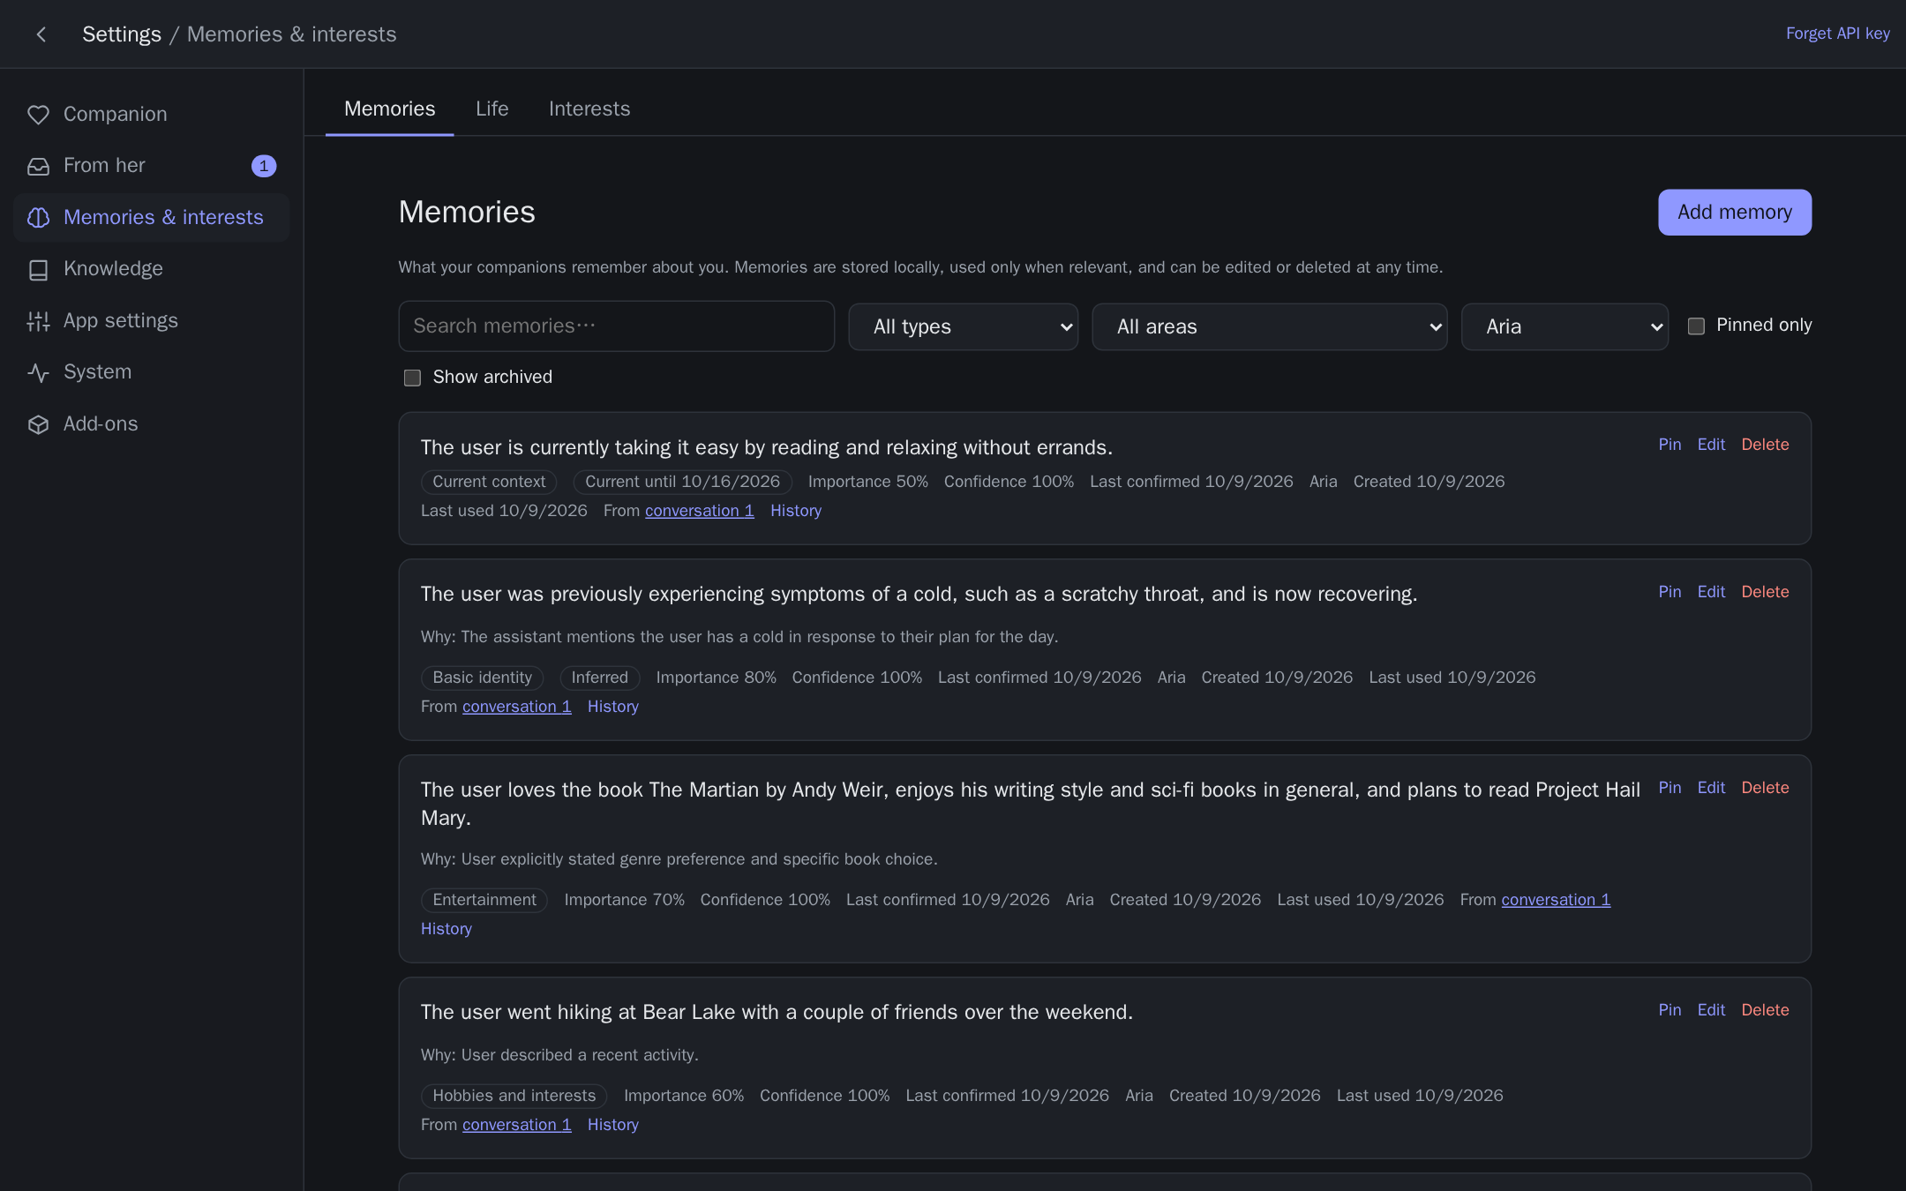Check the Show archived checkbox

[x=412, y=378]
